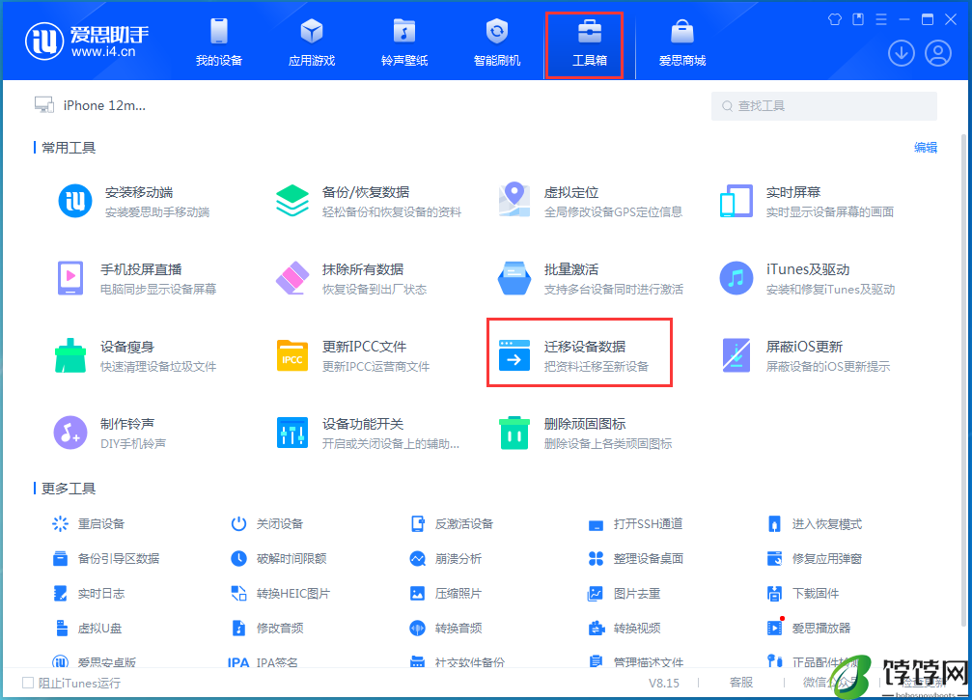Open the 迁移设备数据 arrow icon
This screenshot has height=700, width=972.
coord(514,355)
